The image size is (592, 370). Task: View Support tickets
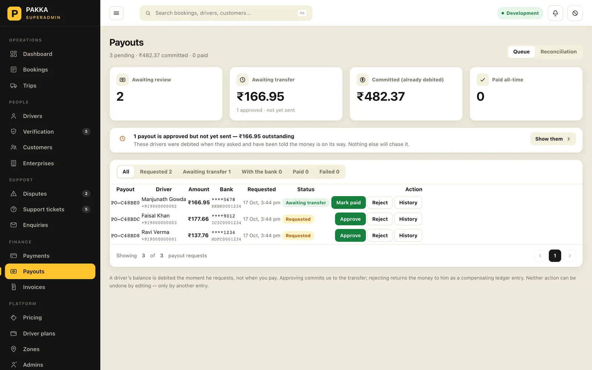50,209
